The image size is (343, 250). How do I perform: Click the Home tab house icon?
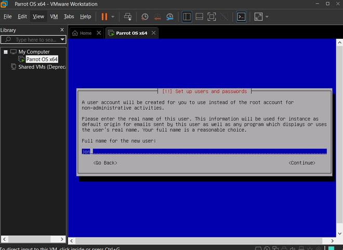(x=75, y=33)
